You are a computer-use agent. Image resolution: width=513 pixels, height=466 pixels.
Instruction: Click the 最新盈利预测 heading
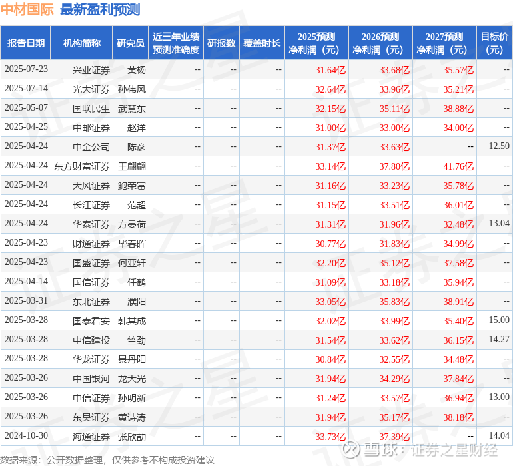tap(100, 9)
